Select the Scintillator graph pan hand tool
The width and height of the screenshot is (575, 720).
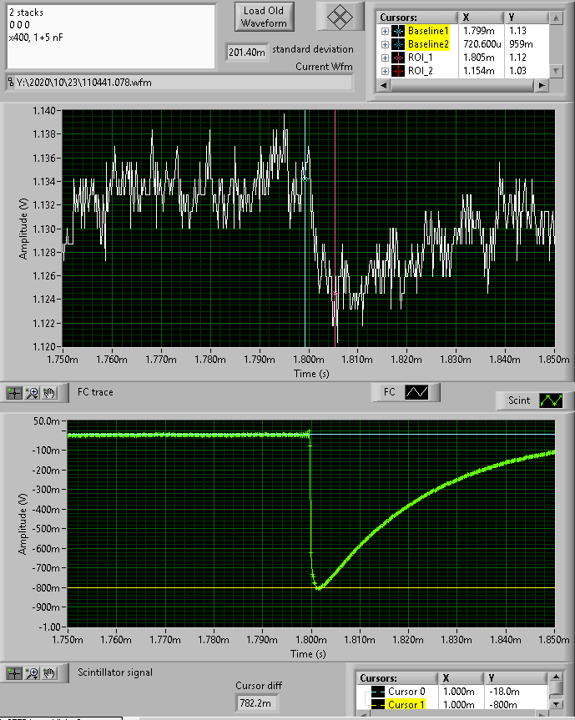tap(49, 673)
